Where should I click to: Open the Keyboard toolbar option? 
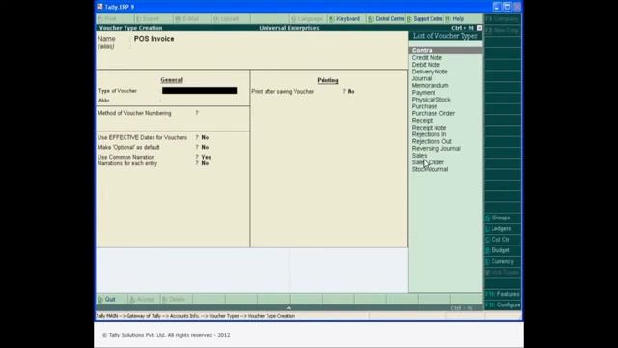point(346,19)
